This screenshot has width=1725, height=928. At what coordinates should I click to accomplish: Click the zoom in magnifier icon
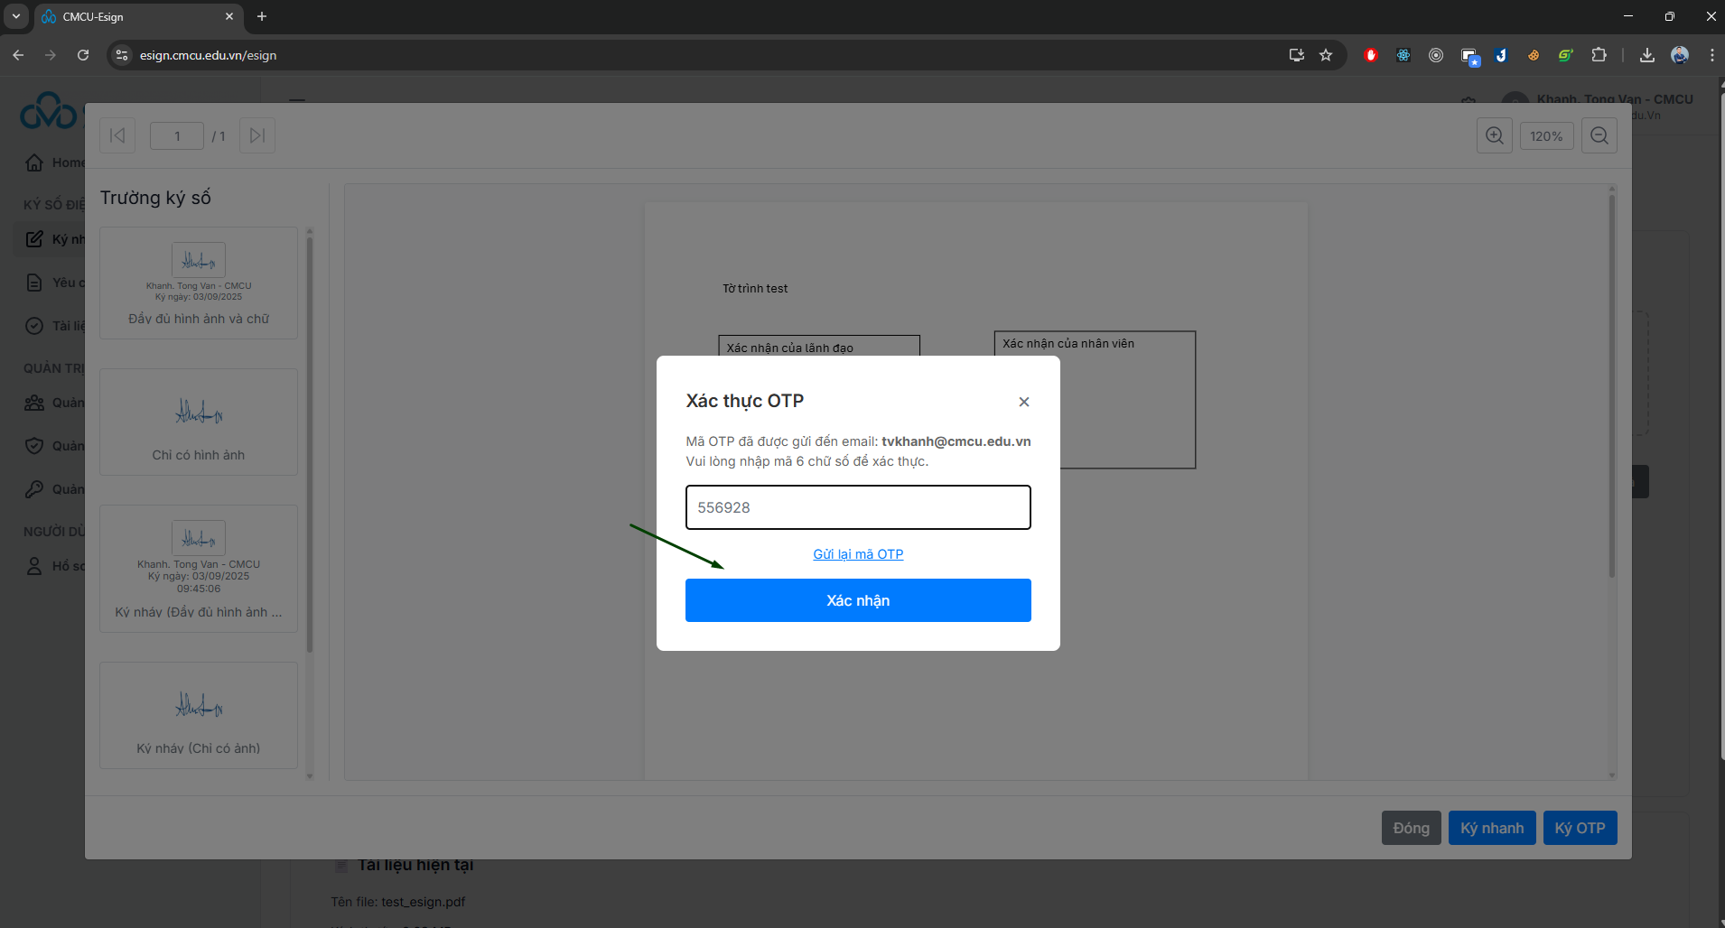(1494, 136)
